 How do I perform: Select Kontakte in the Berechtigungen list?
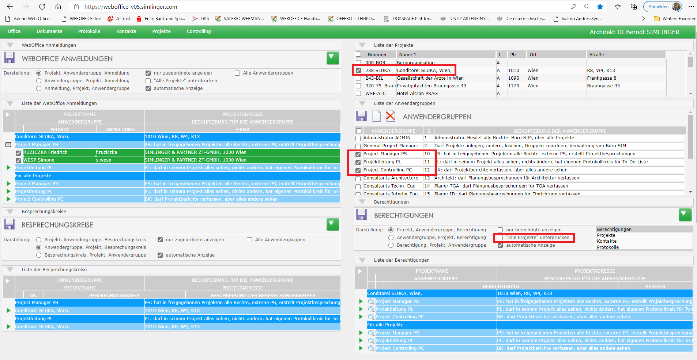tap(607, 241)
